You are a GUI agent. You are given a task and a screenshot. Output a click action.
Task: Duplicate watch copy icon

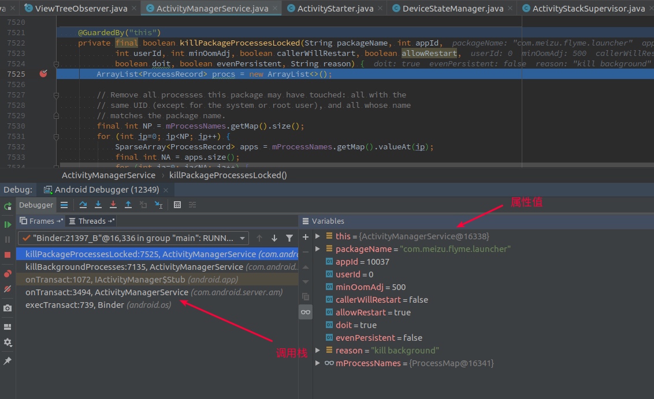click(x=305, y=296)
